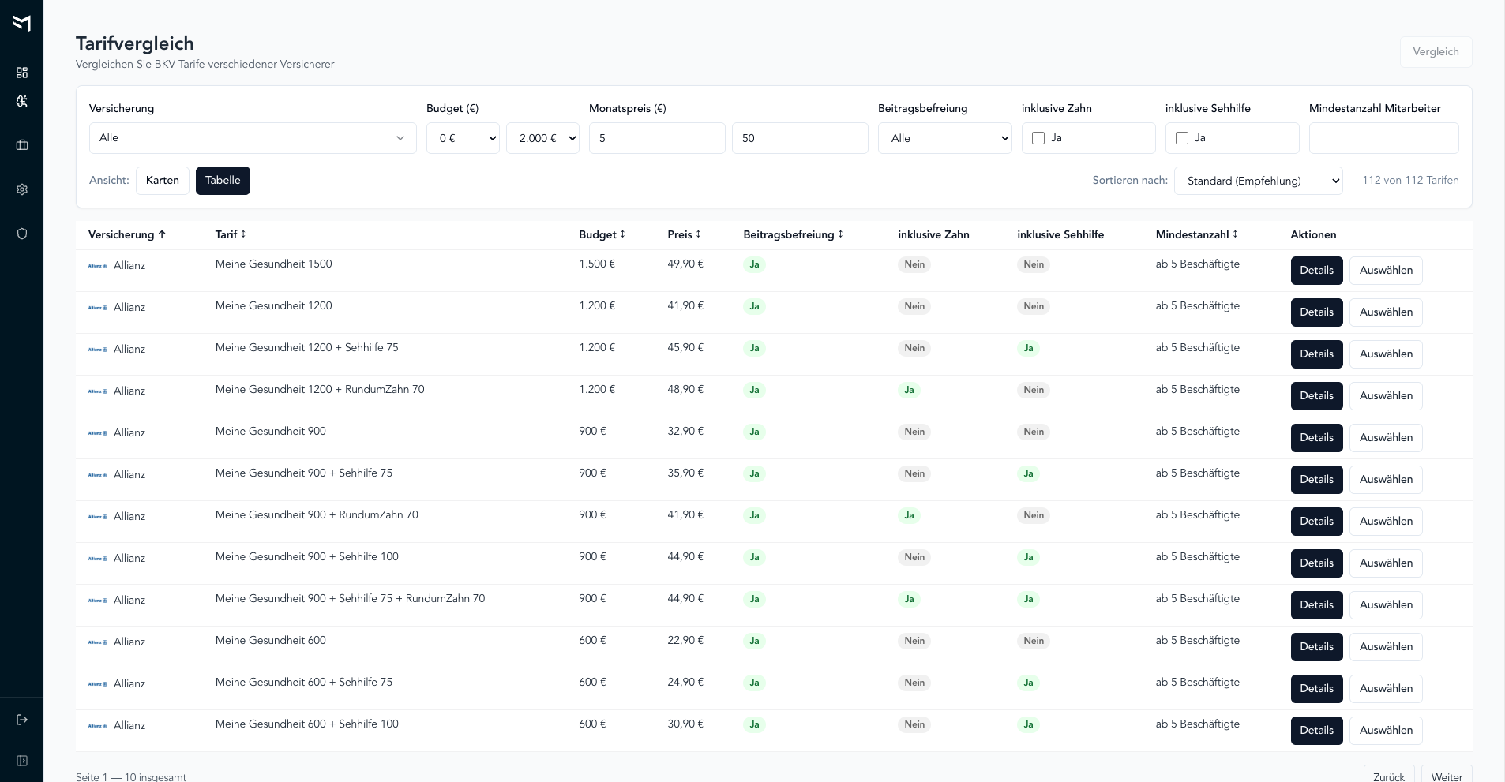Open the dashboard grid icon in sidebar
The width and height of the screenshot is (1505, 782).
[x=22, y=73]
